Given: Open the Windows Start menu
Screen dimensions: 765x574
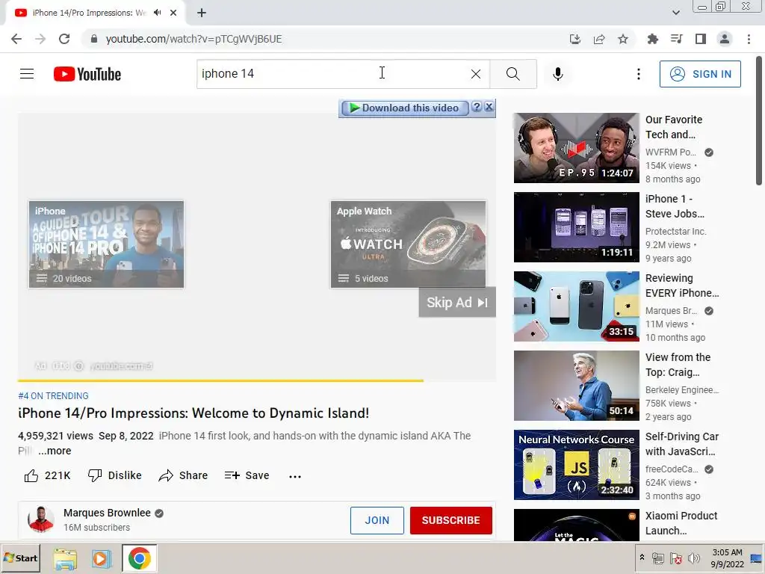Looking at the screenshot, I should coord(20,558).
